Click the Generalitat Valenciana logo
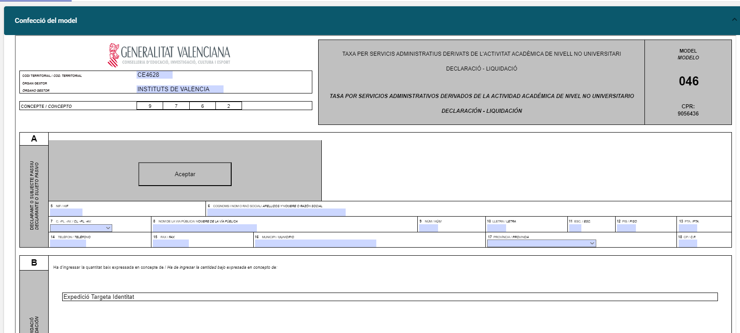This screenshot has width=740, height=333. 169,55
